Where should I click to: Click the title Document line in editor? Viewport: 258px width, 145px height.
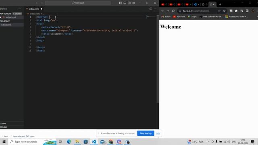(x=57, y=34)
